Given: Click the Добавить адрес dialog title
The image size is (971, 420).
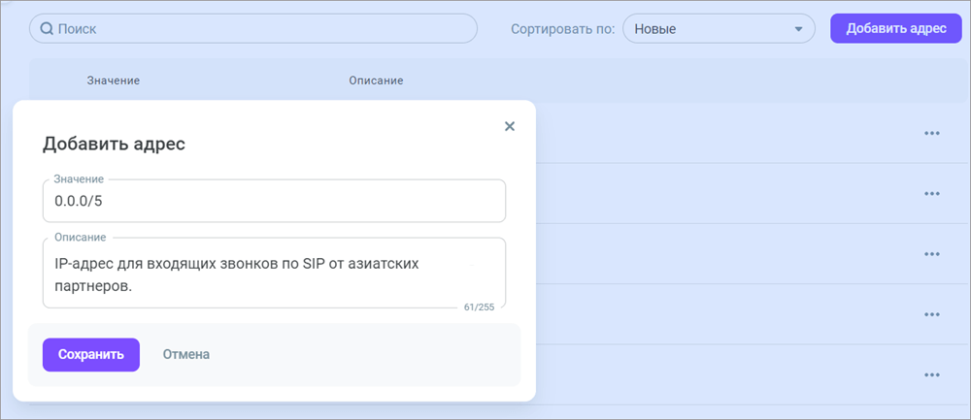Looking at the screenshot, I should (x=114, y=145).
